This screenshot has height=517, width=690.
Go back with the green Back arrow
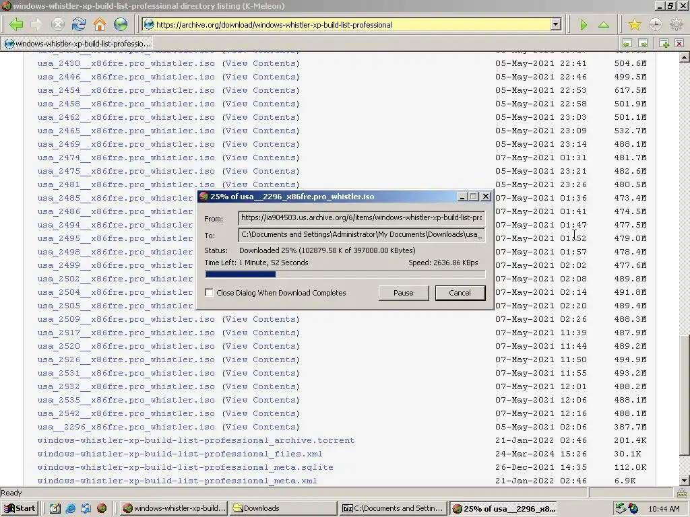[x=16, y=25]
